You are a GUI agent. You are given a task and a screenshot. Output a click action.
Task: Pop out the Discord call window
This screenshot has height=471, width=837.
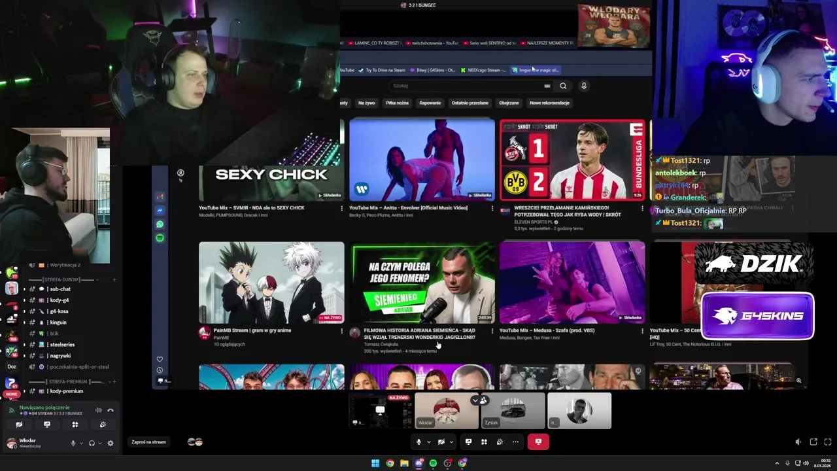pyautogui.click(x=813, y=442)
